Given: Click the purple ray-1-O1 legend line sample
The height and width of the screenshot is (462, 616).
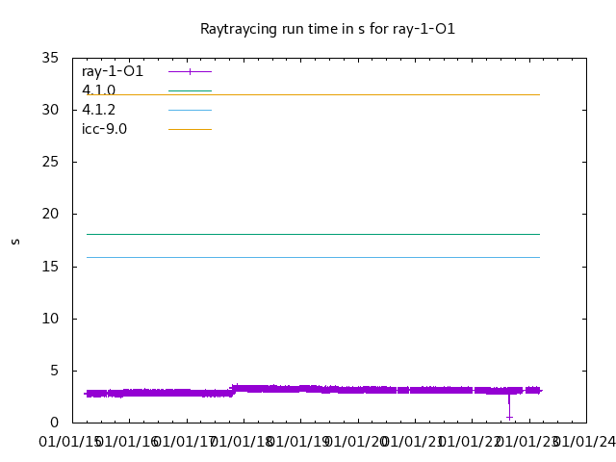Looking at the screenshot, I should (x=190, y=71).
